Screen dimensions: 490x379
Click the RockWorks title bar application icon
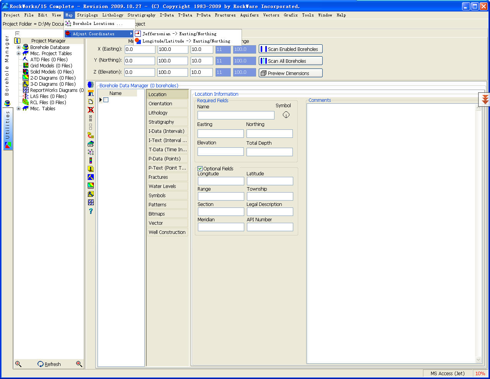coord(5,6)
